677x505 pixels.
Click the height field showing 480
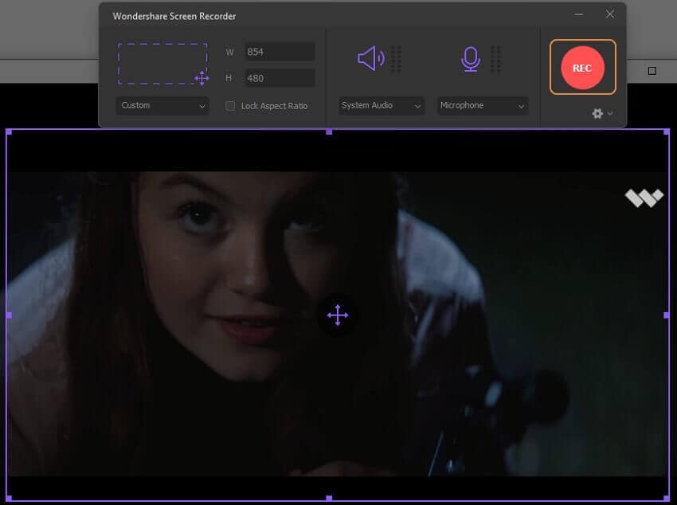[280, 78]
